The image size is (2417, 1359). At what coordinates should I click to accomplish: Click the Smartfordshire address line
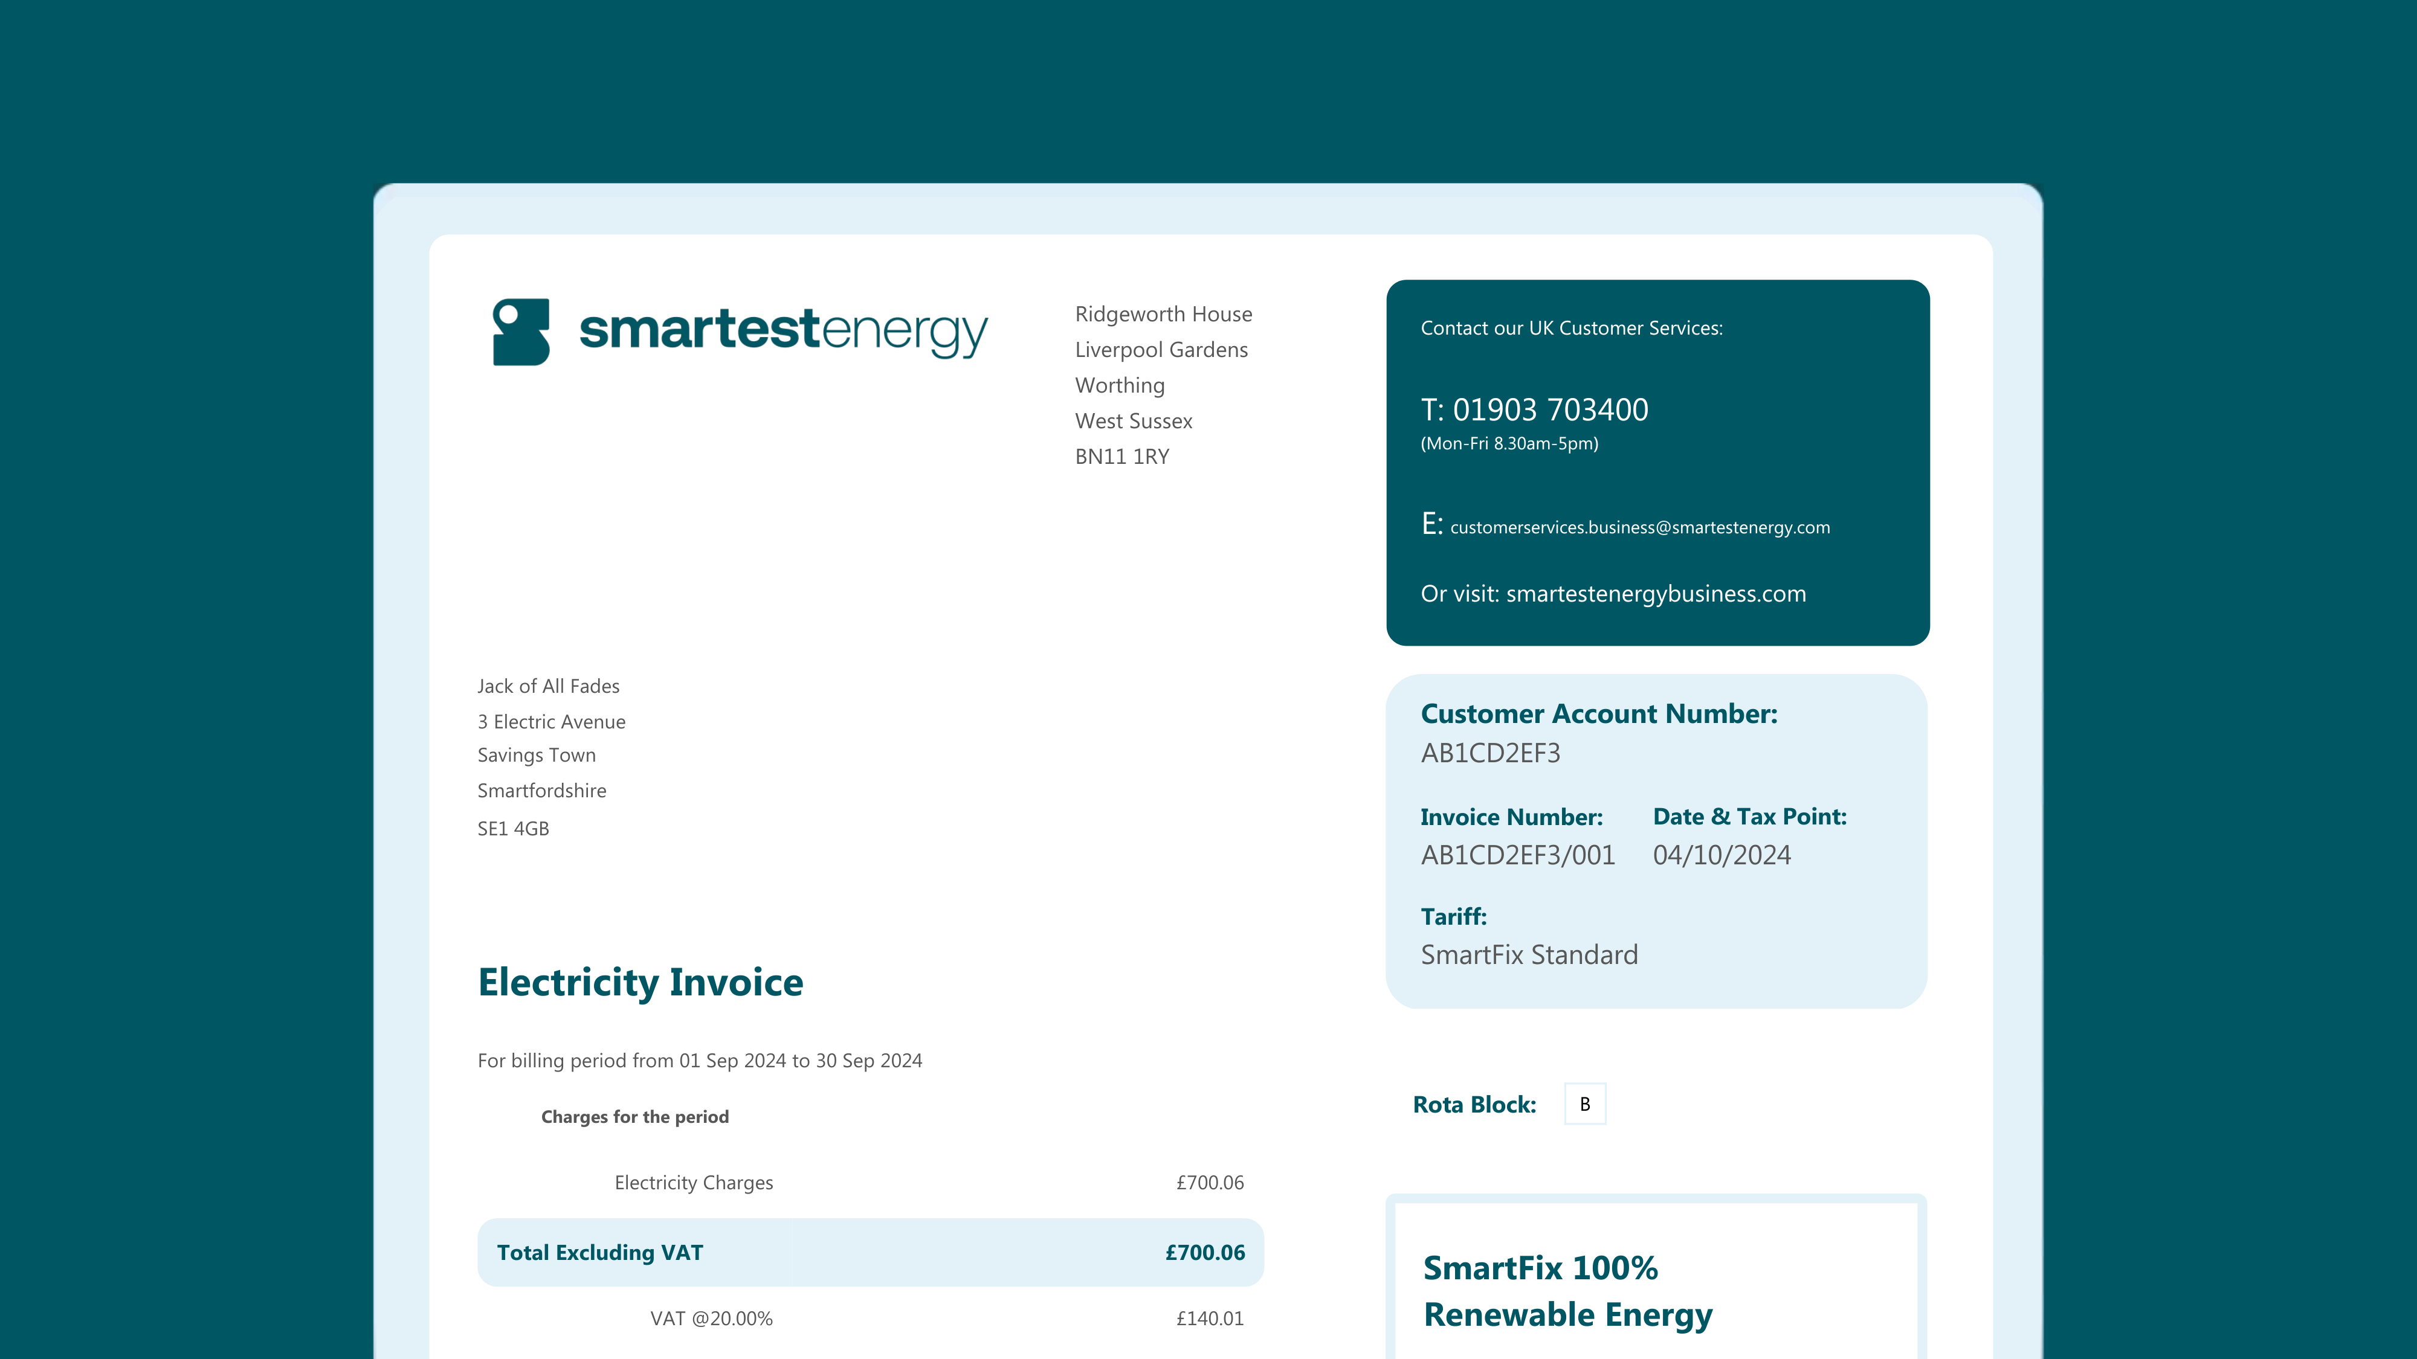point(541,791)
